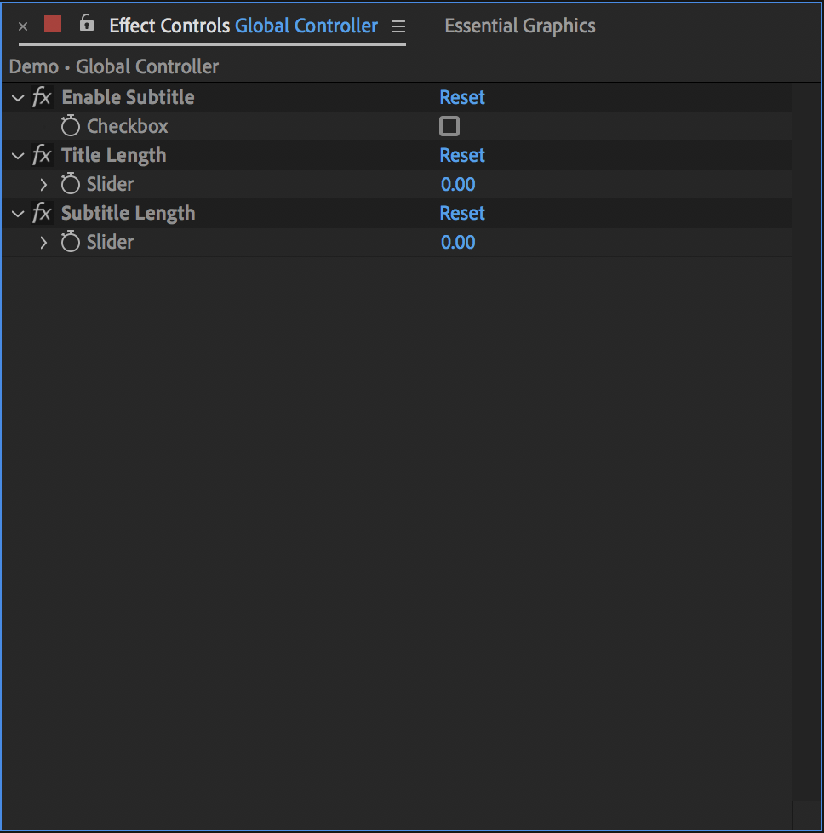
Task: Click the Checkbox stopwatch icon
Action: pos(71,127)
